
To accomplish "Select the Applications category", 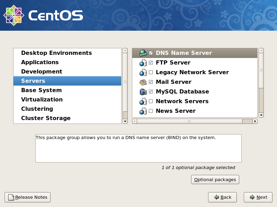I will pos(67,62).
